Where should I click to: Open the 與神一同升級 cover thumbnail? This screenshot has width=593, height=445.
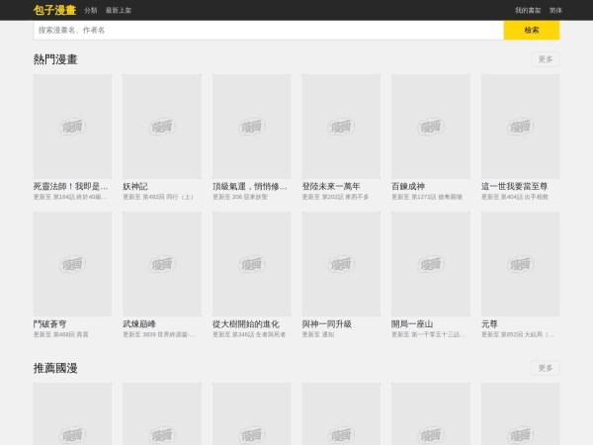pyautogui.click(x=341, y=264)
